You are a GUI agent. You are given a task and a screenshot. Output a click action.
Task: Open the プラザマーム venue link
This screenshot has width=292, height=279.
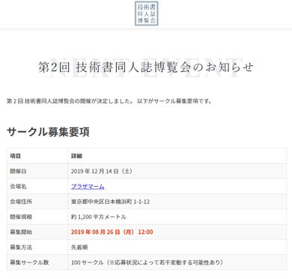pos(88,187)
